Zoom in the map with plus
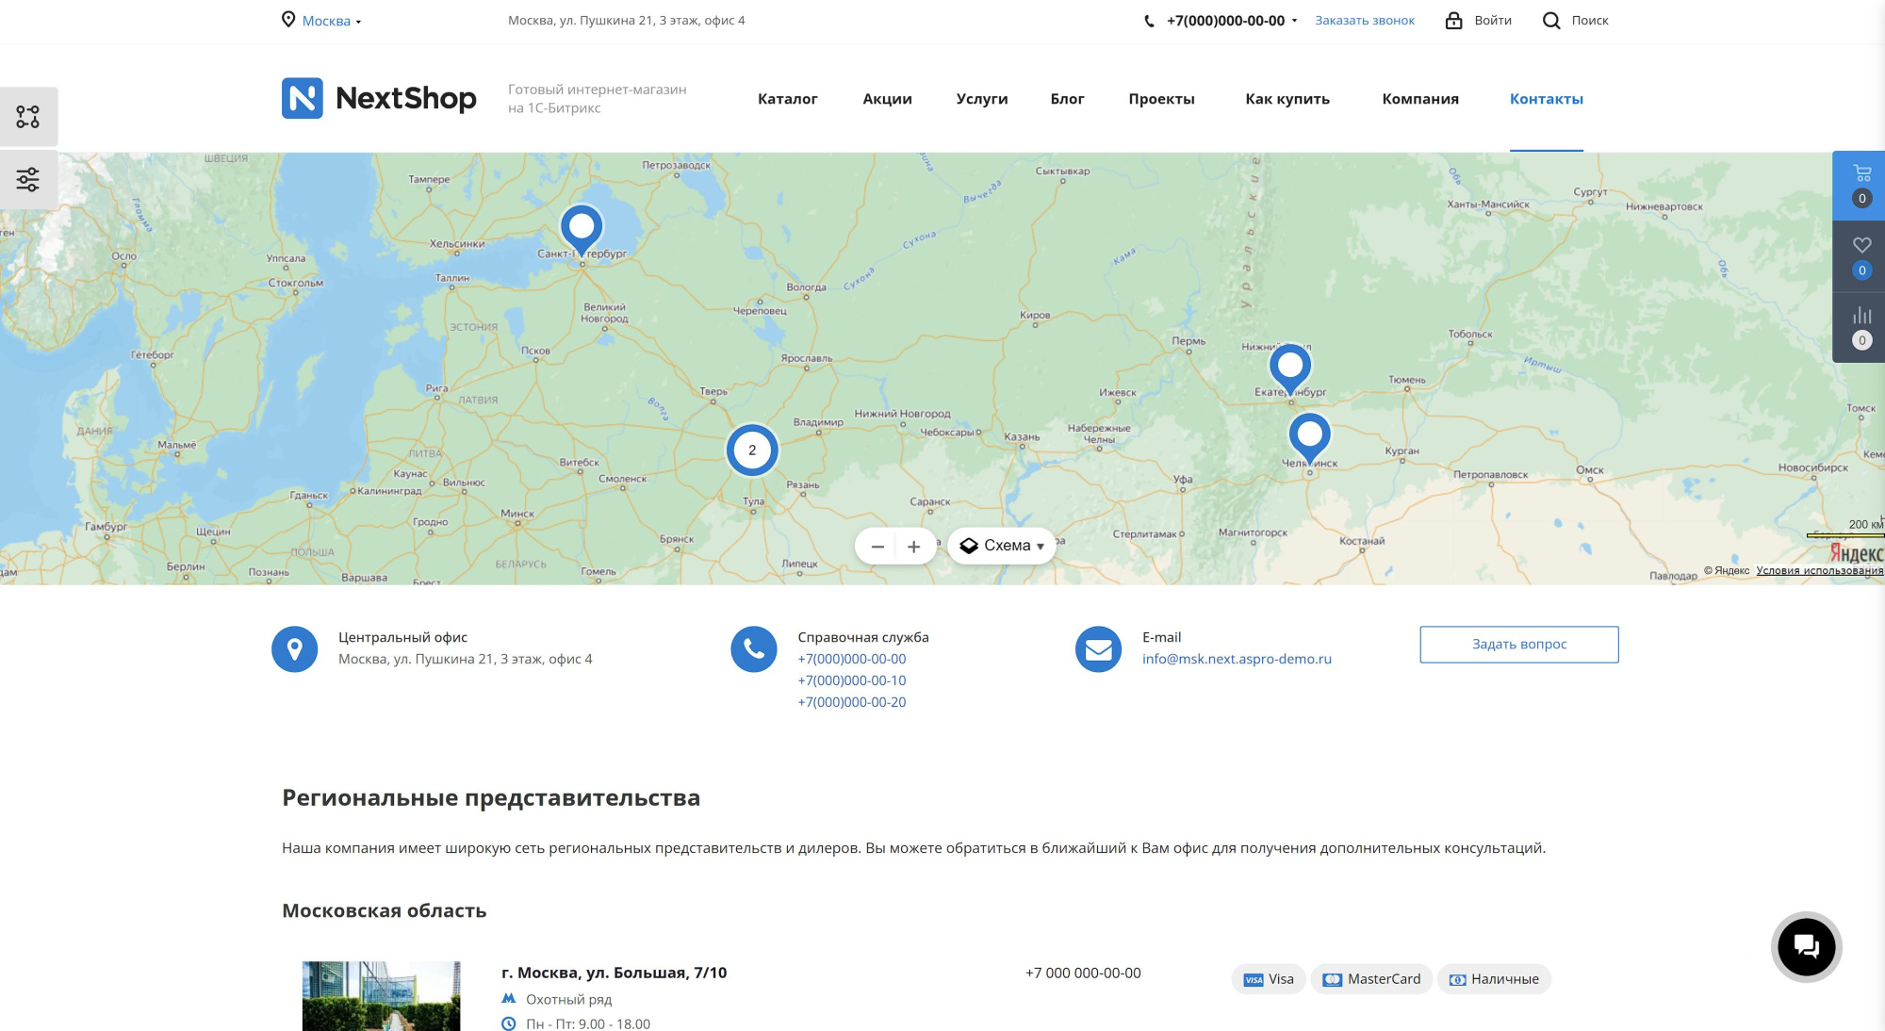 [x=913, y=547]
